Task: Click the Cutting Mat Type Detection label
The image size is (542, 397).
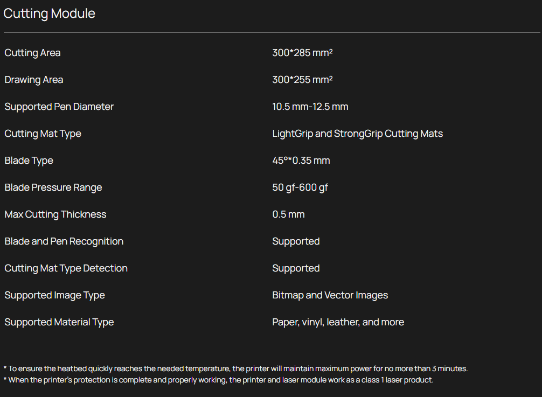Action: [x=66, y=268]
